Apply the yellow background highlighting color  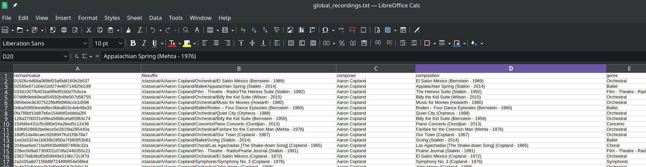pyautogui.click(x=187, y=43)
